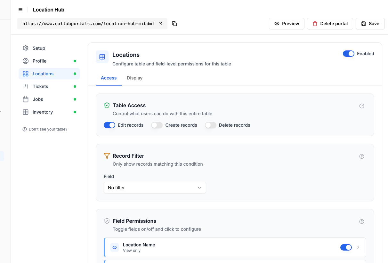Click the Field Permissions heading
This screenshot has width=388, height=263.
[x=134, y=221]
